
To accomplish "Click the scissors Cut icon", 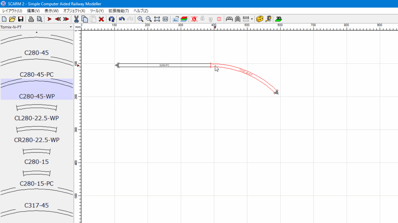I will [x=77, y=19].
